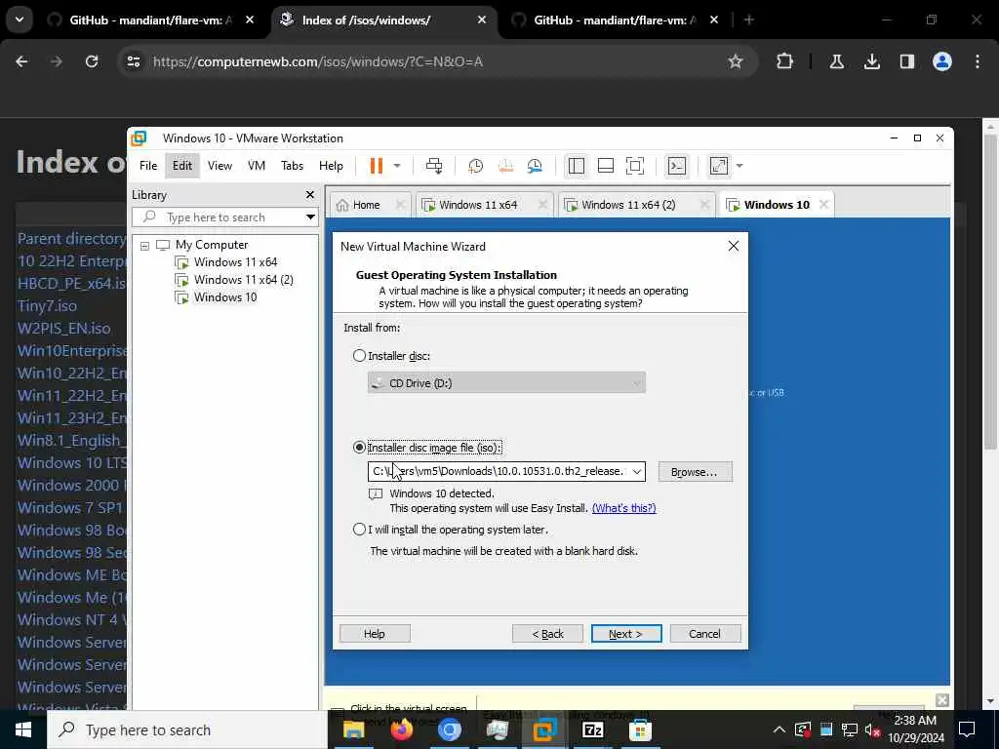Click the browser side panel icon
This screenshot has height=749, width=999.
(x=907, y=61)
